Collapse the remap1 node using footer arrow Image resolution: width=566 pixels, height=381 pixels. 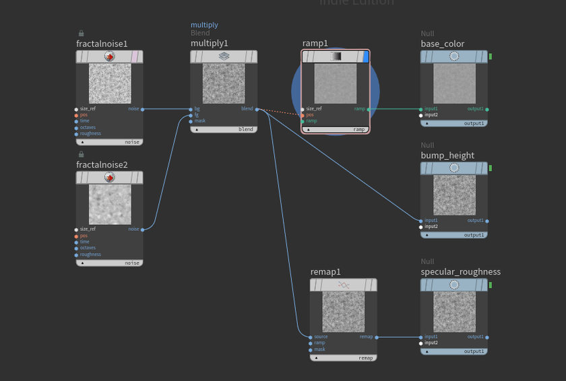317,358
